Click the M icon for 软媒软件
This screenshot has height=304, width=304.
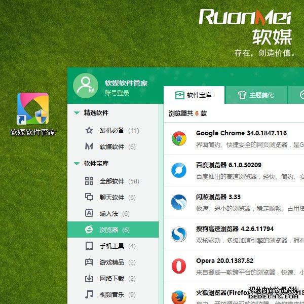coord(89,146)
